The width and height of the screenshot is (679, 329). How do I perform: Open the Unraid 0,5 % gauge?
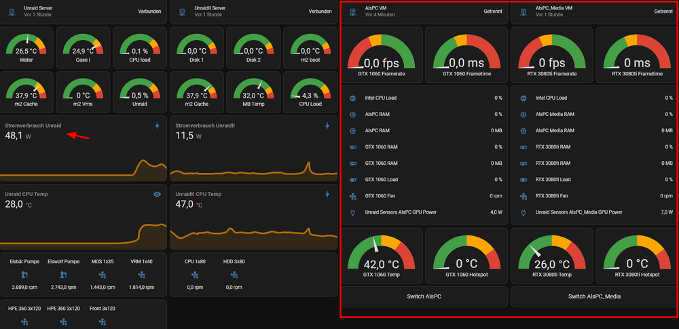point(140,92)
